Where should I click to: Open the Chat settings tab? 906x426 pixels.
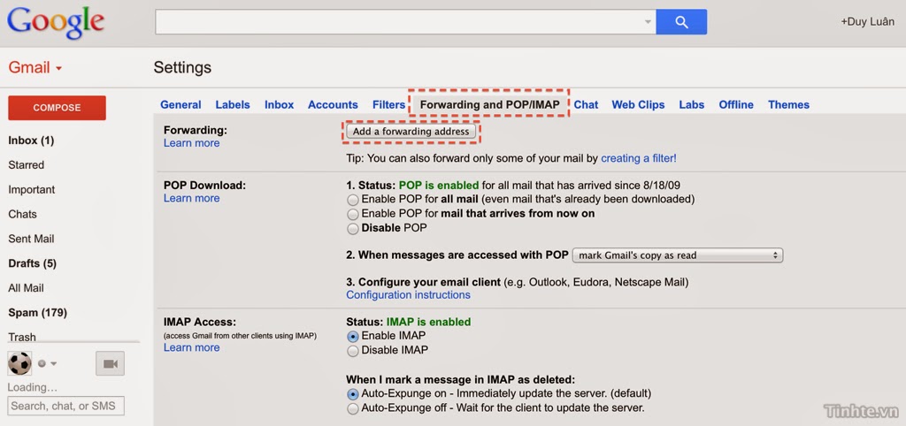click(586, 104)
